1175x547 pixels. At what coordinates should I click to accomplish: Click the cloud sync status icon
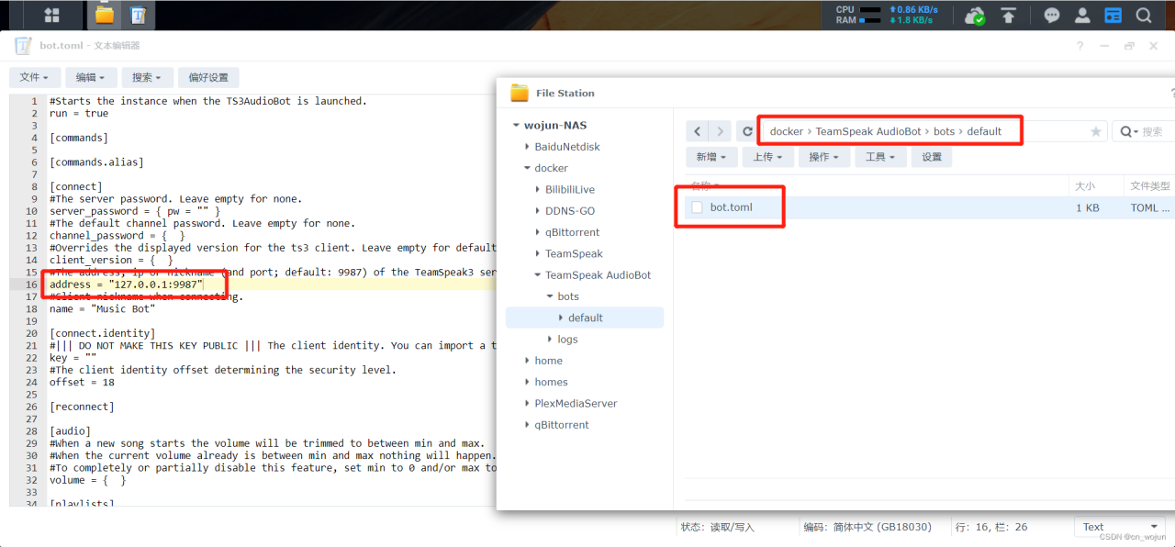pyautogui.click(x=974, y=16)
